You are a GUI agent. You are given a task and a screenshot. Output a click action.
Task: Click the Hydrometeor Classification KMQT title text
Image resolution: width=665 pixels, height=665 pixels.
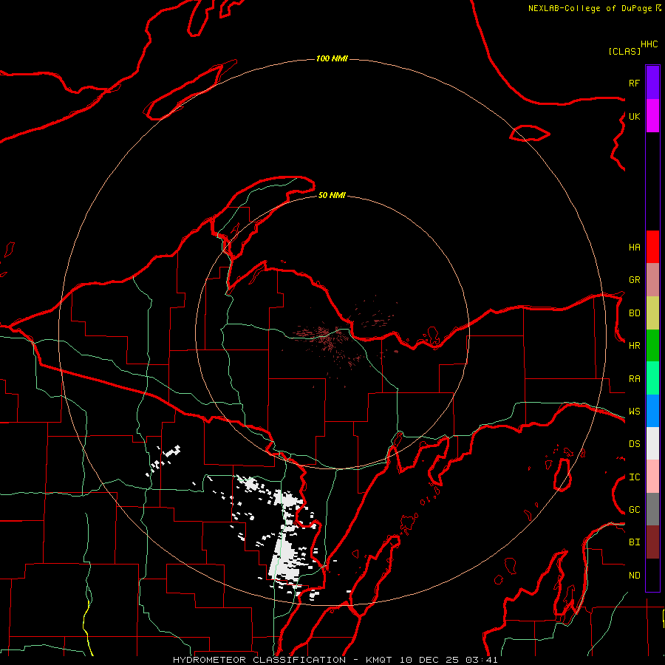335,660
